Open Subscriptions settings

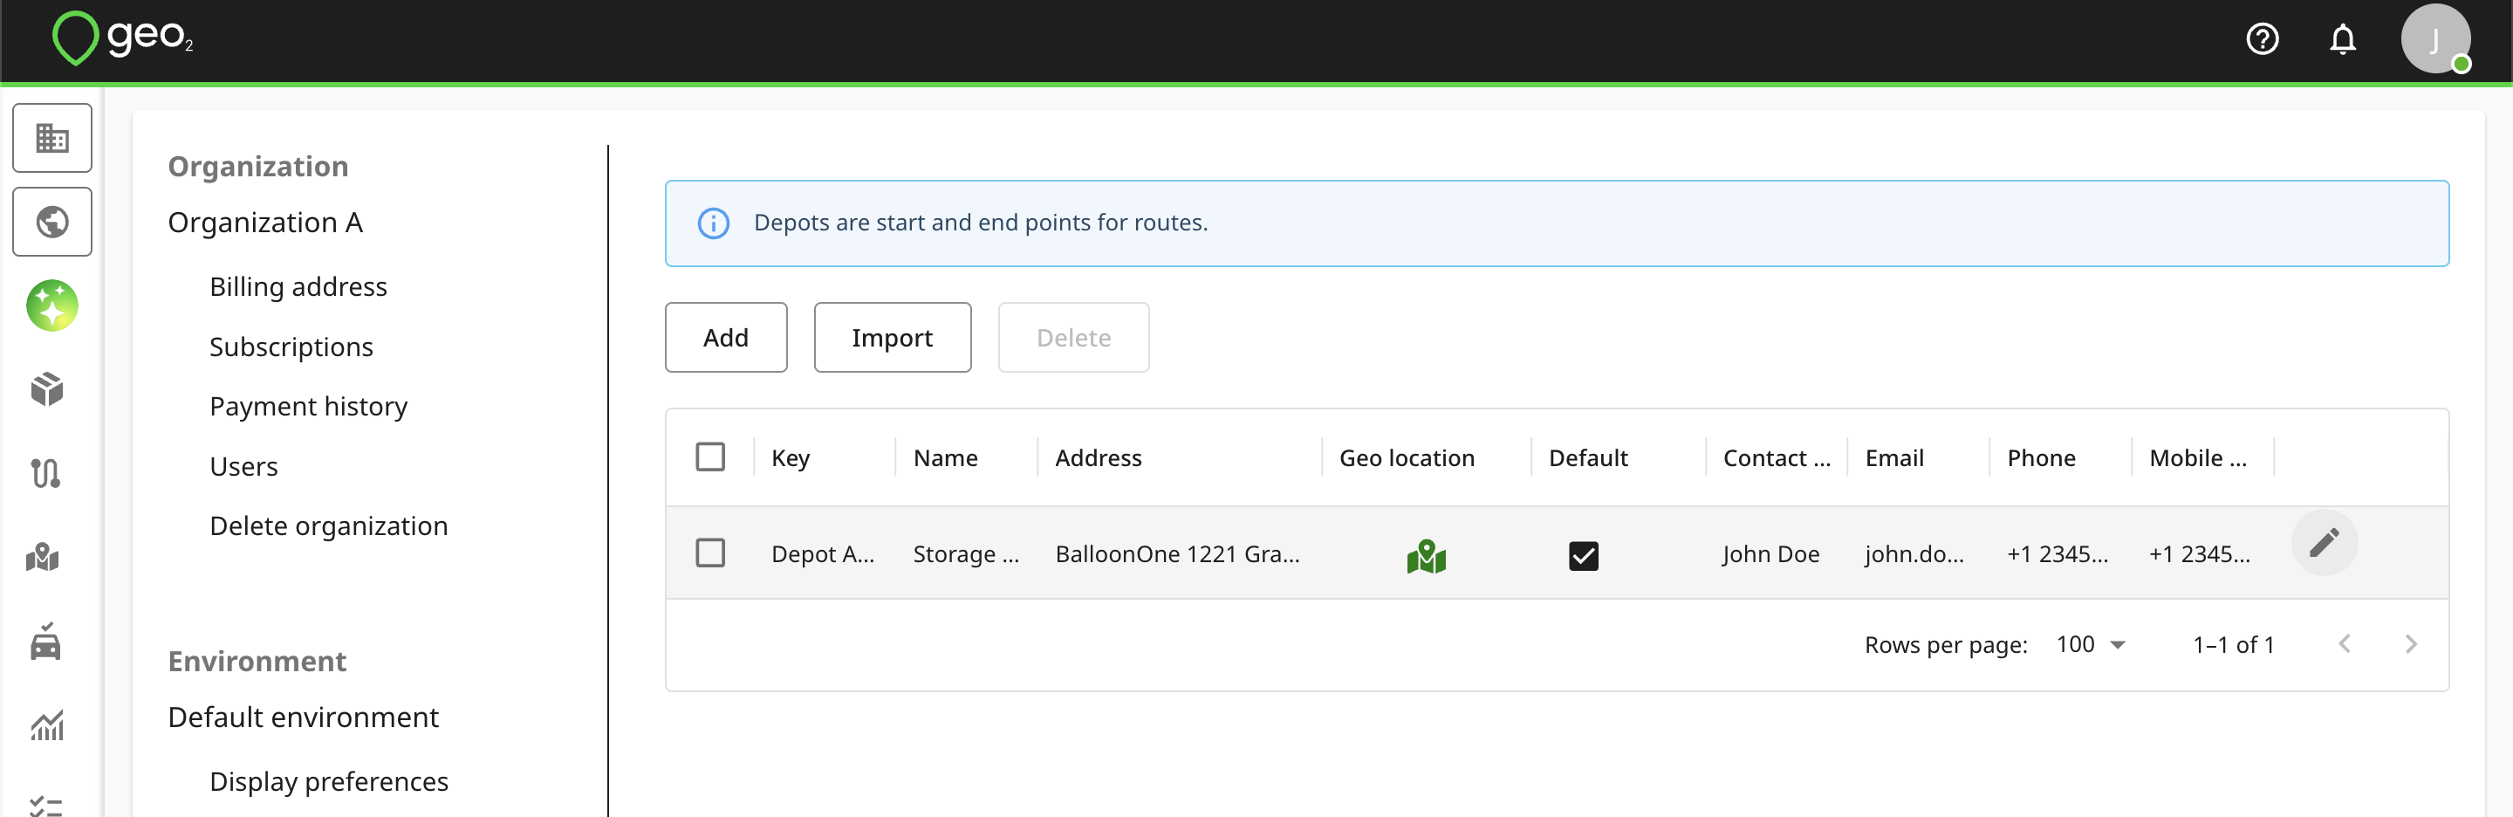click(291, 347)
